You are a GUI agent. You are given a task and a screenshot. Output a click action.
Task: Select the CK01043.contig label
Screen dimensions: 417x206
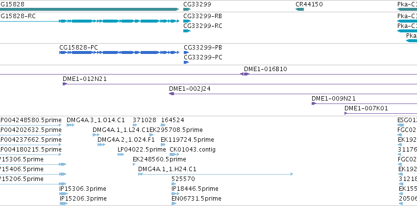tap(193, 150)
